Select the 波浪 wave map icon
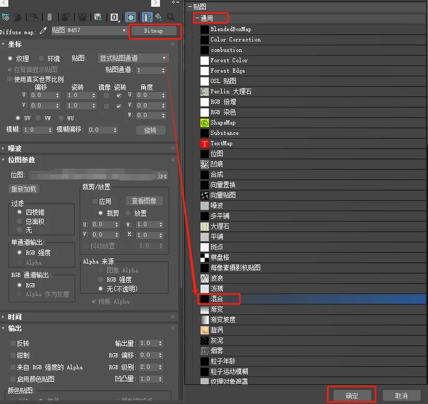 point(205,278)
